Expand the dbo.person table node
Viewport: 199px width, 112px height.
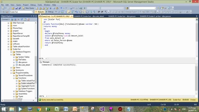click(x=14, y=62)
